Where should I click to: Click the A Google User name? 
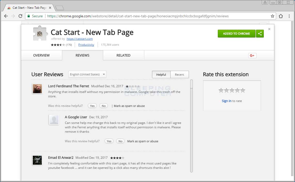tap(76, 117)
